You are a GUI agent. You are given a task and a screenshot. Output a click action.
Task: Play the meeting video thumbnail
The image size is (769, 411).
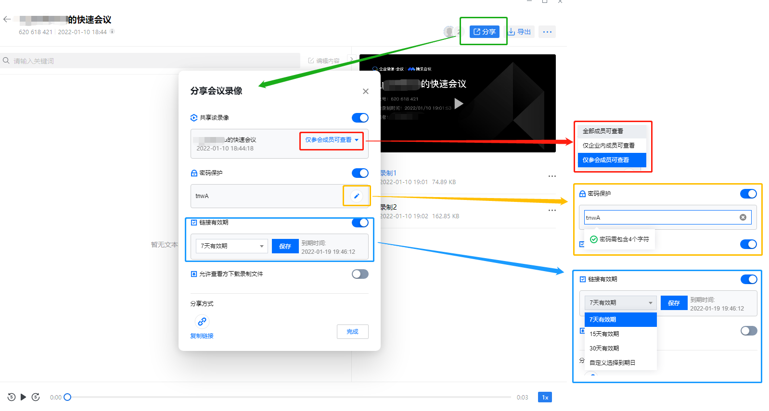pyautogui.click(x=459, y=103)
